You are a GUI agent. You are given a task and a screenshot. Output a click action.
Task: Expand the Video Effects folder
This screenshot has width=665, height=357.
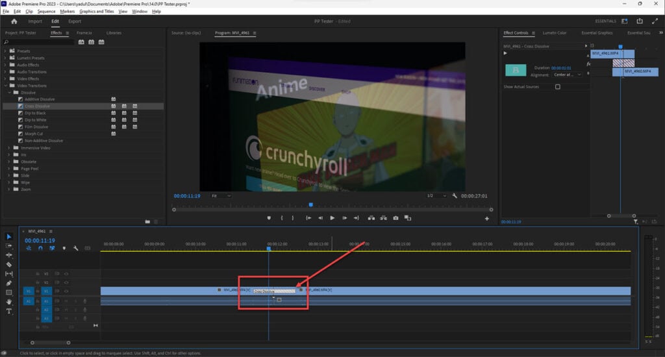pos(5,79)
